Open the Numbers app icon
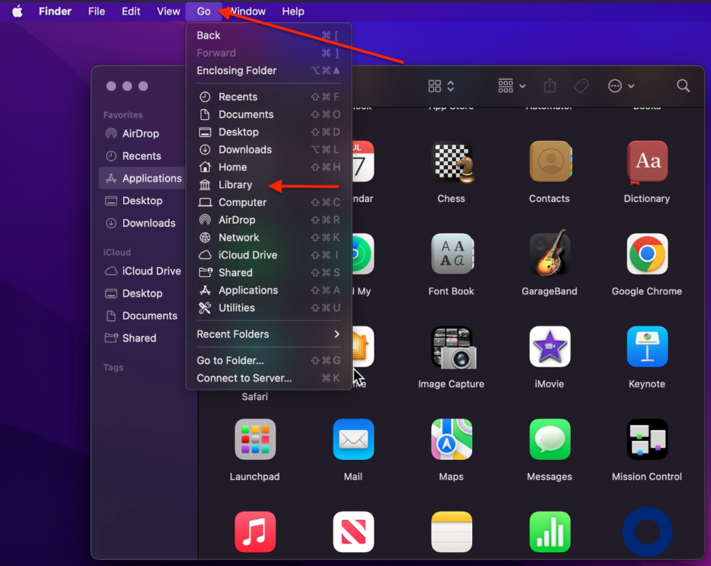This screenshot has width=711, height=566. (x=550, y=532)
